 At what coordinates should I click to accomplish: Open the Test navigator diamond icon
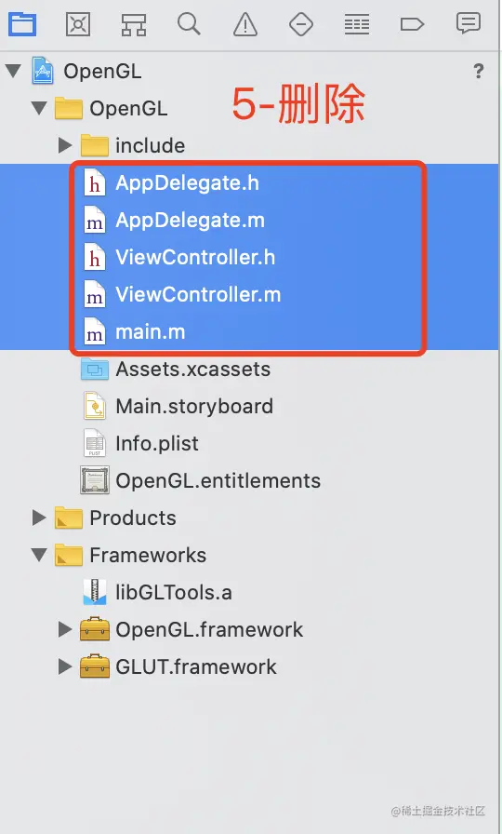(300, 24)
